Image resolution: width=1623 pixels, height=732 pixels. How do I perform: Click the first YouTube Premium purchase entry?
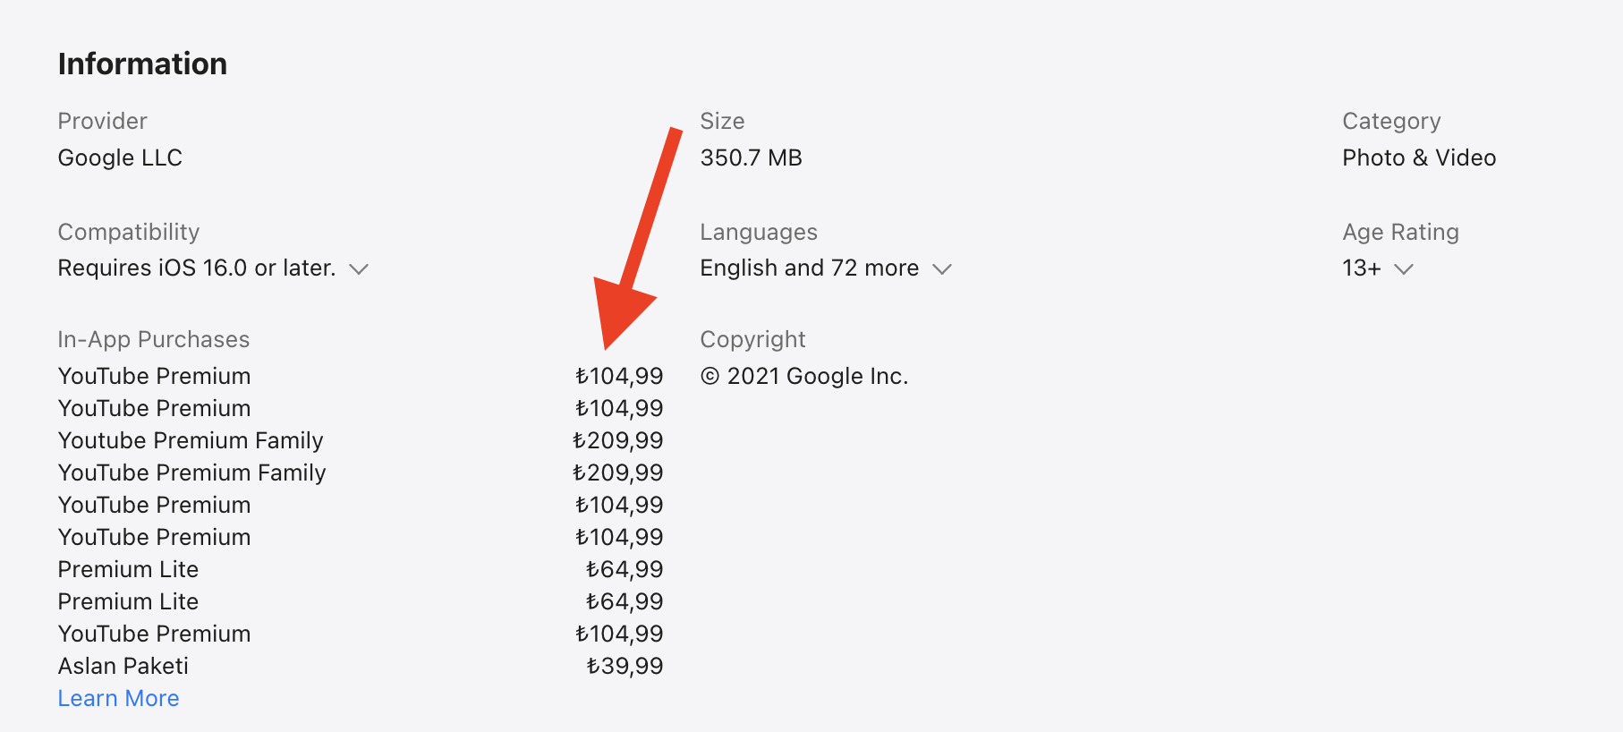pyautogui.click(x=154, y=376)
